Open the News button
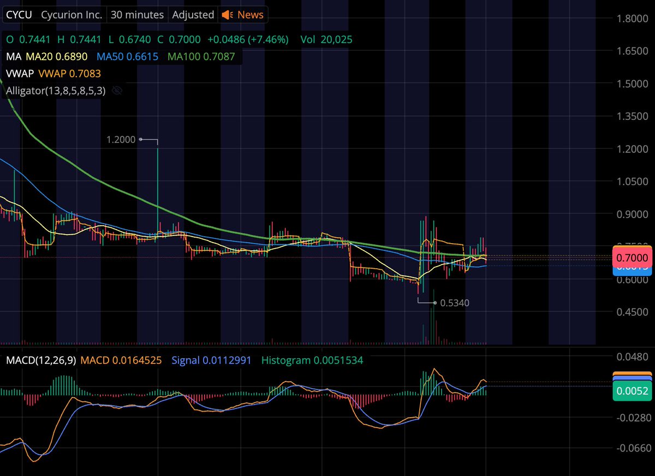Image resolution: width=655 pixels, height=476 pixels. pyautogui.click(x=243, y=15)
